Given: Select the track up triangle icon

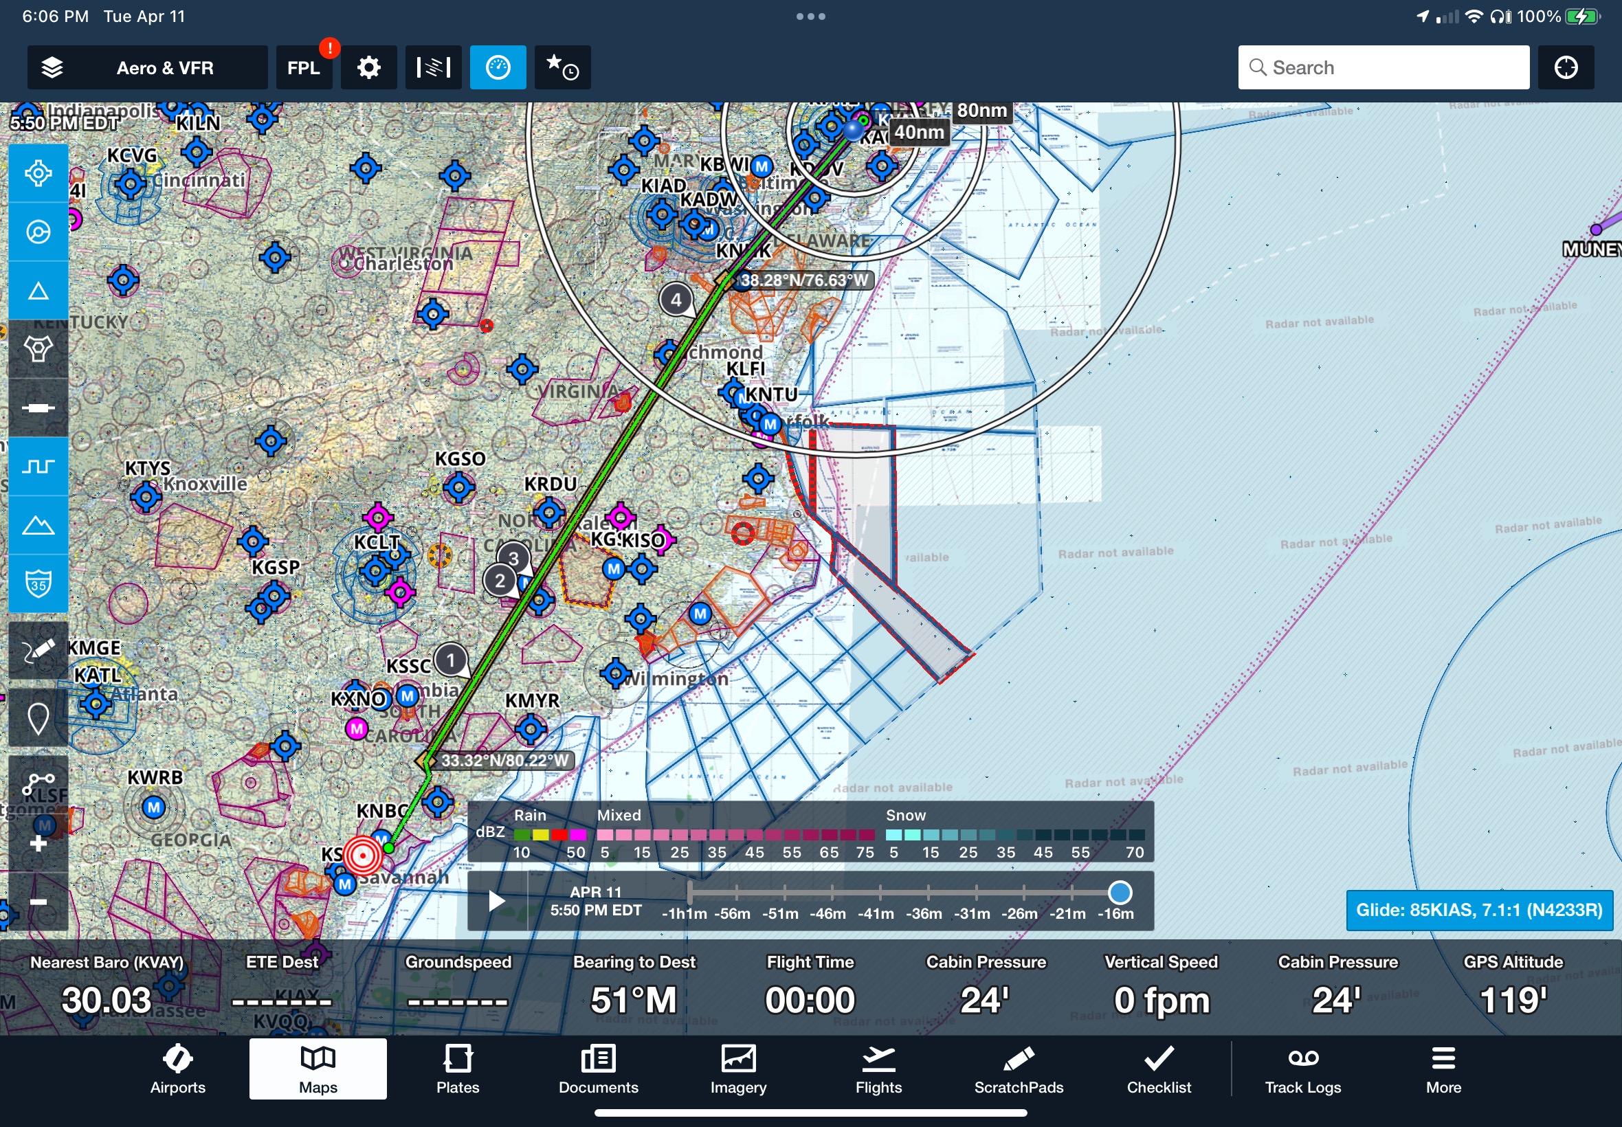Looking at the screenshot, I should [38, 290].
